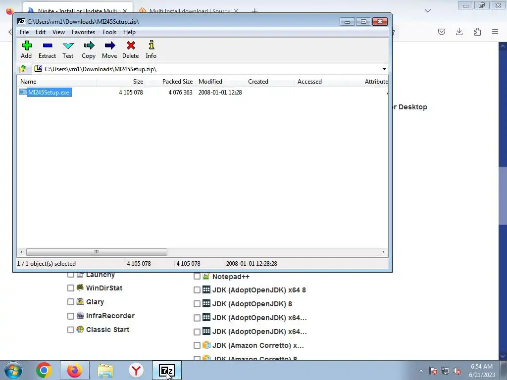Viewport: 507px width, 380px height.
Task: Check the JDK (AdoptOpenJDK) 8 checkbox
Action: coord(197,304)
